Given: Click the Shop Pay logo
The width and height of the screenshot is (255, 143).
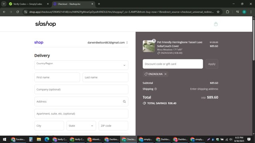Looking at the screenshot, I should 39,43.
